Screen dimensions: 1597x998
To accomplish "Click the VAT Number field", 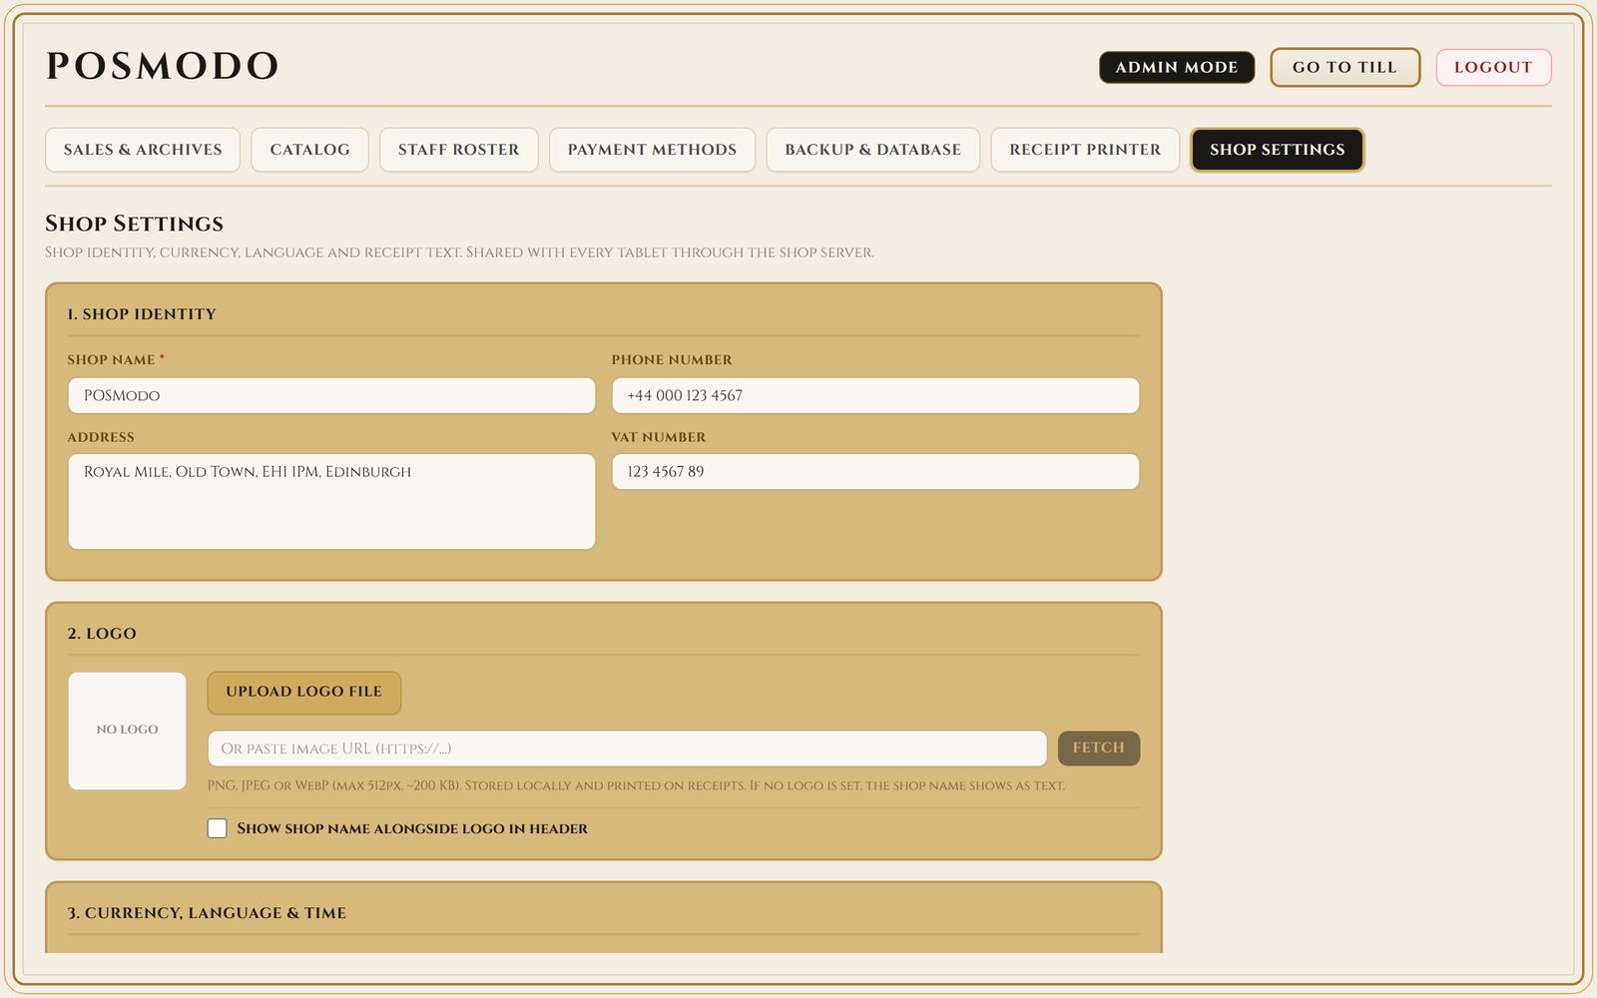I will (875, 472).
